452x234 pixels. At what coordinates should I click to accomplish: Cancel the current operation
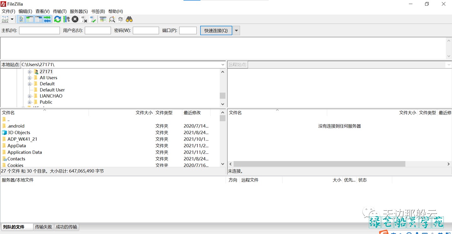tap(75, 19)
